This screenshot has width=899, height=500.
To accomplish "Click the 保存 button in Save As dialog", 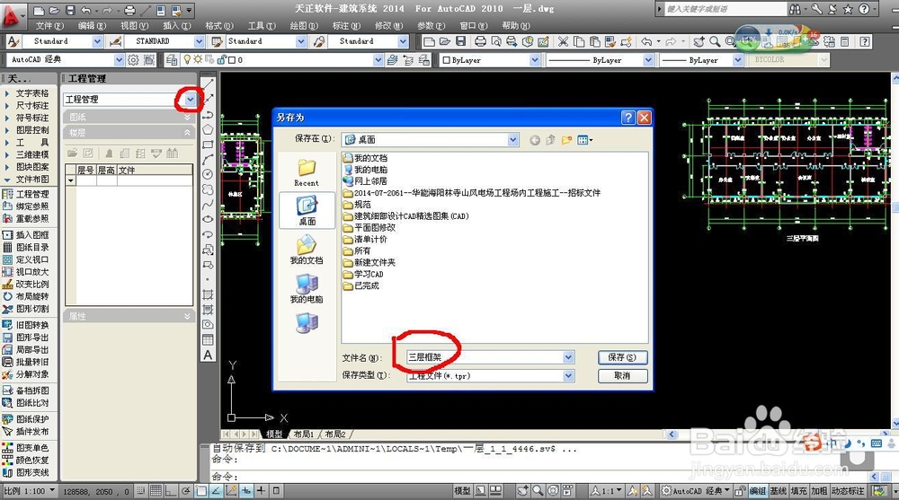I will (623, 357).
